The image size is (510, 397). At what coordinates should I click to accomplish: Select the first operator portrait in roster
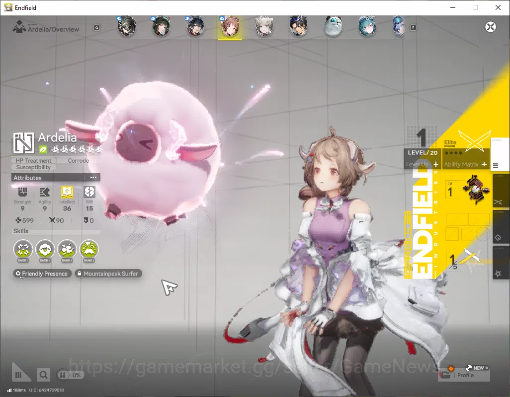pos(127,26)
